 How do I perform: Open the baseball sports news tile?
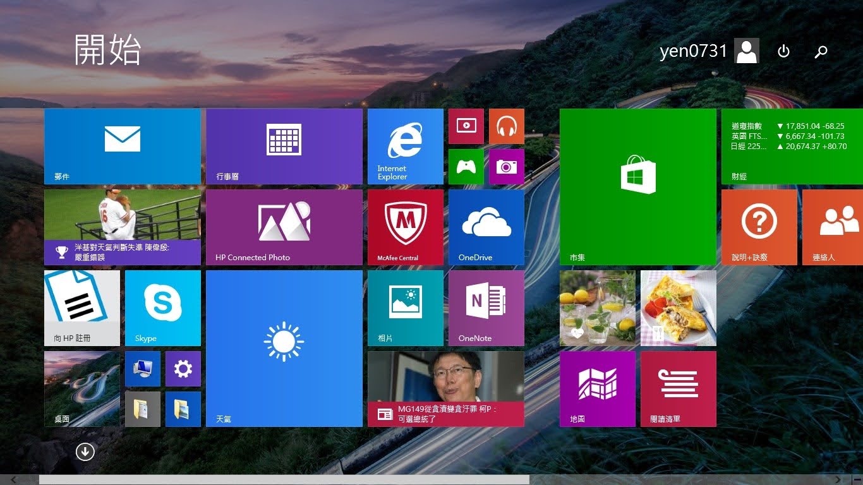123,227
